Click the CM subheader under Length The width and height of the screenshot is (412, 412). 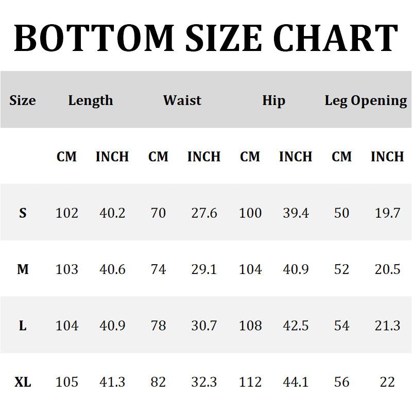tap(66, 157)
